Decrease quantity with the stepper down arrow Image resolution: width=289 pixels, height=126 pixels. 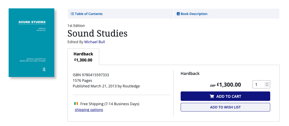point(267,86)
